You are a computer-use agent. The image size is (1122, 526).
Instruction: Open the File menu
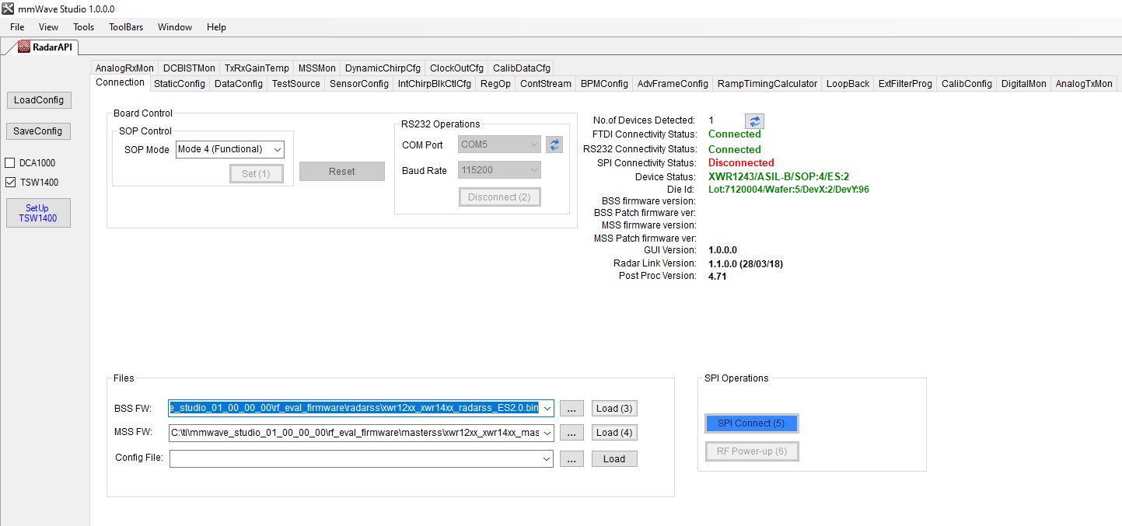pos(17,27)
